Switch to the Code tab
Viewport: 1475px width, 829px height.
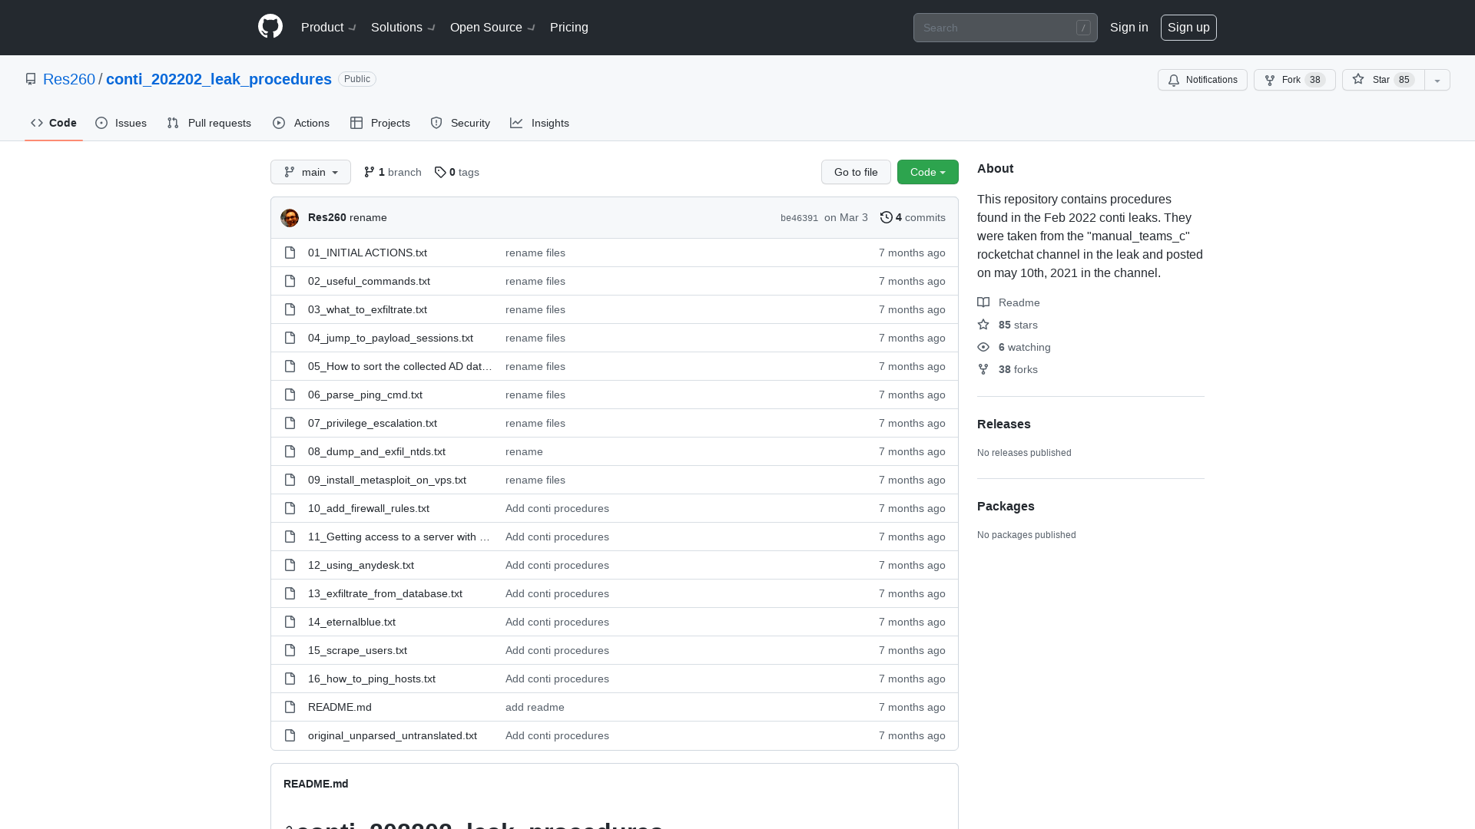(54, 123)
